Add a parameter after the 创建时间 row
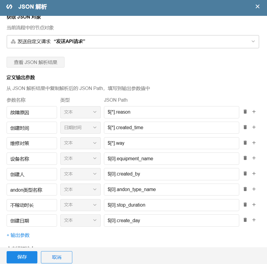Image resolution: width=267 pixels, height=264 pixels. coord(254,127)
